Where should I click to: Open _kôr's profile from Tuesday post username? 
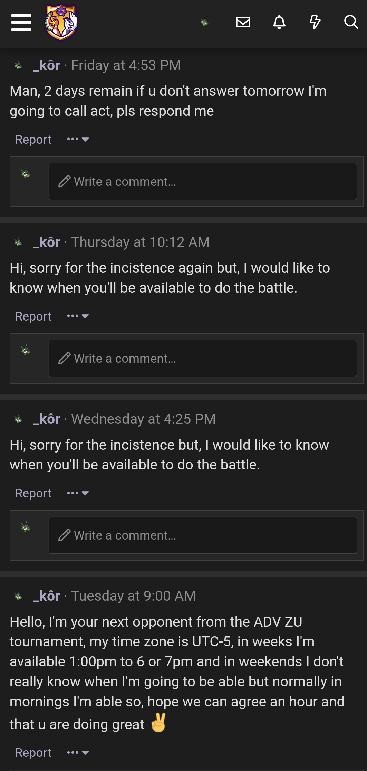tap(47, 596)
